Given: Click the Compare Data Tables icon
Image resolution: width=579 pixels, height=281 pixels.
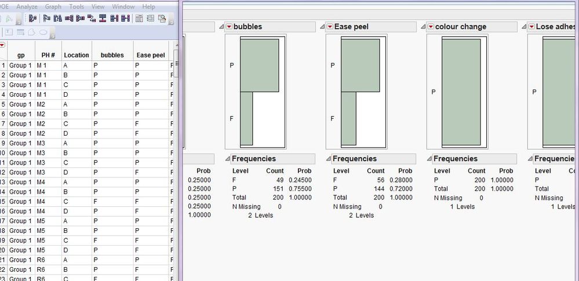Looking at the screenshot, I should (x=162, y=18).
